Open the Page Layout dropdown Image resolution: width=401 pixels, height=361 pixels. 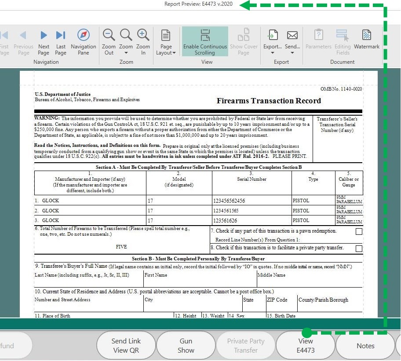166,42
